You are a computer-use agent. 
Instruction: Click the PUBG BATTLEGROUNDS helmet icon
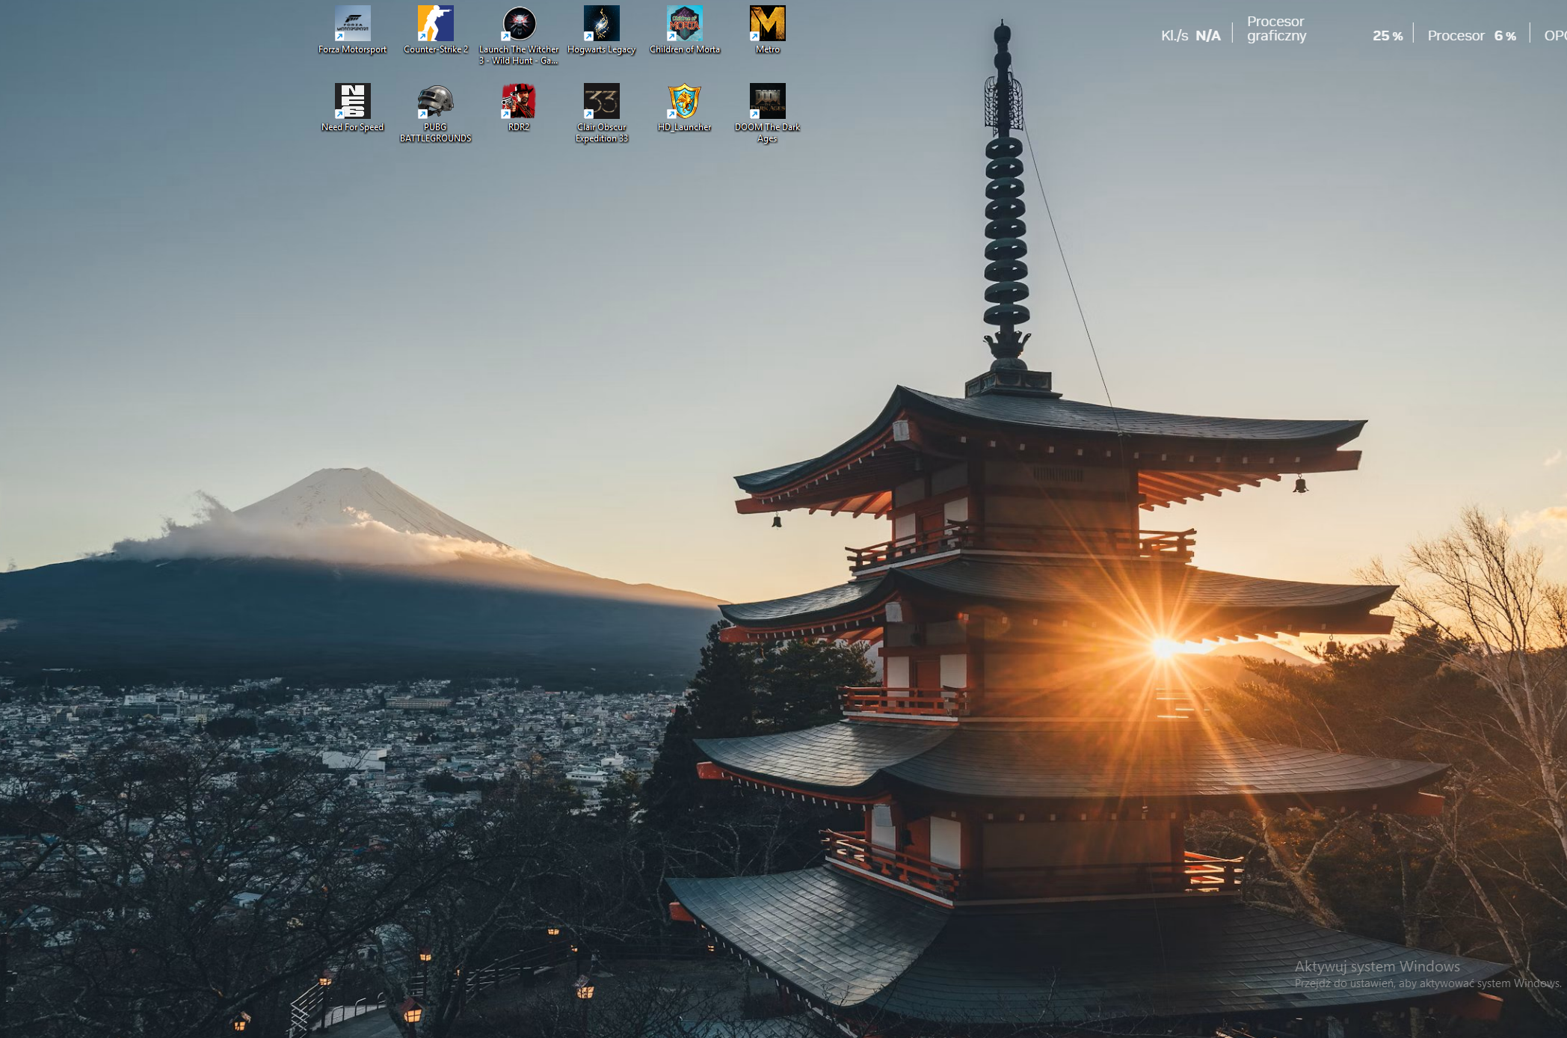(x=435, y=102)
